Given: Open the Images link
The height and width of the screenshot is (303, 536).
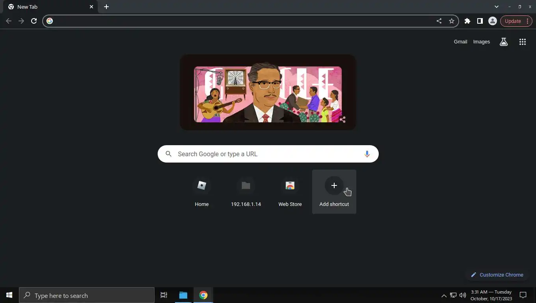Looking at the screenshot, I should pyautogui.click(x=481, y=41).
